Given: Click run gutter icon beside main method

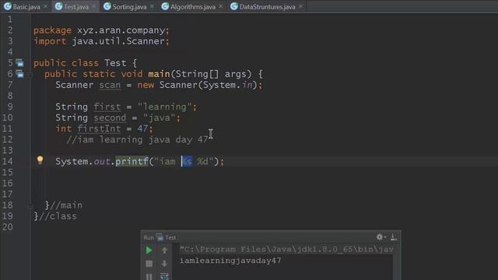Looking at the screenshot, I should [19, 74].
